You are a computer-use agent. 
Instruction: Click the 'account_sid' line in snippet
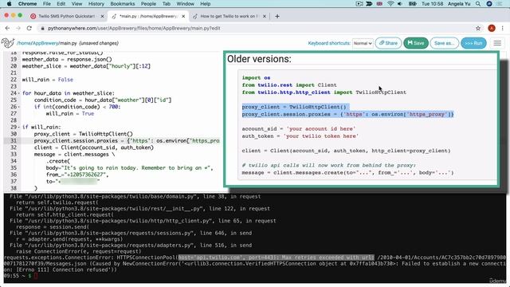click(299, 129)
